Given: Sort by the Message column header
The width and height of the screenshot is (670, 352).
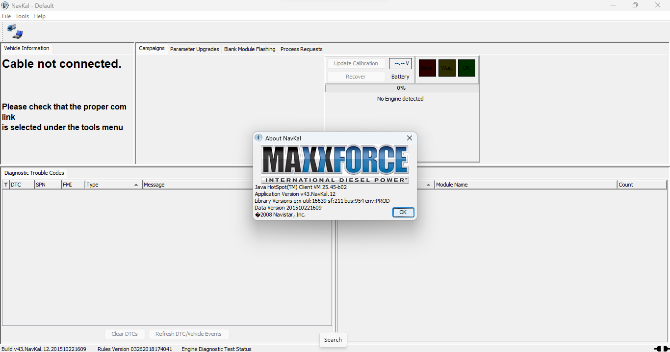Looking at the screenshot, I should tap(198, 185).
